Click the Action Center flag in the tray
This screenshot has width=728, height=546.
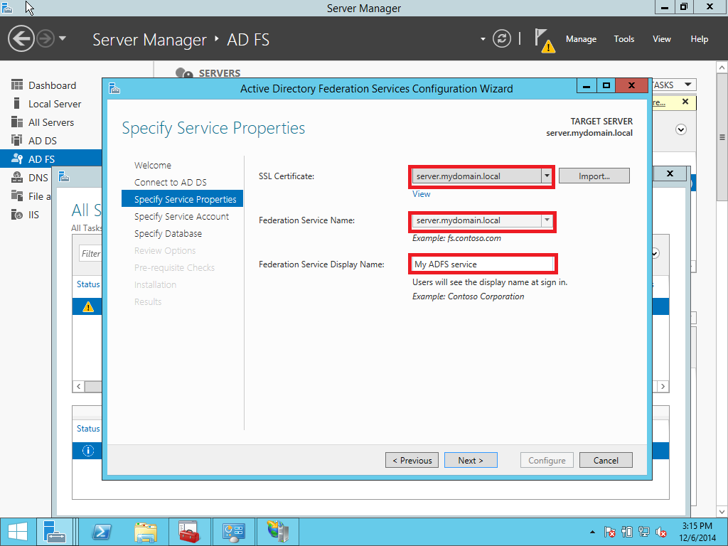pos(609,531)
